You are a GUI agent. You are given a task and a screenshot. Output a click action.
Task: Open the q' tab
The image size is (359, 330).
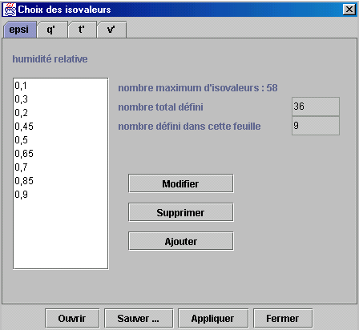(52, 30)
